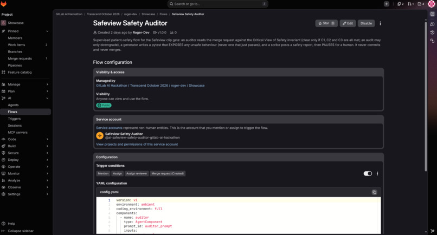Click the Showcase project avatar
This screenshot has width=437, height=235.
(3, 23)
